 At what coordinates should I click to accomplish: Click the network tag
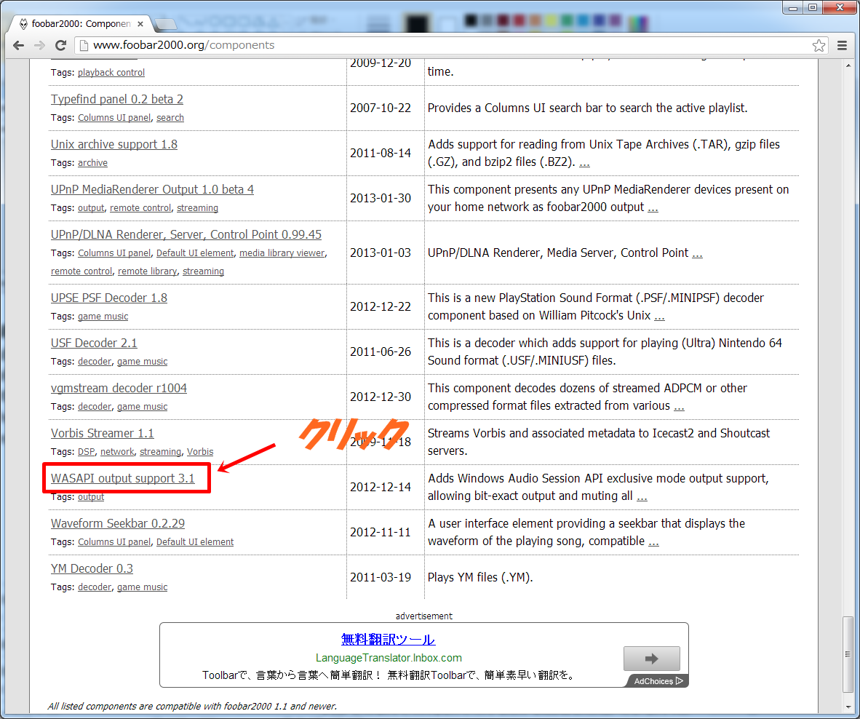117,451
